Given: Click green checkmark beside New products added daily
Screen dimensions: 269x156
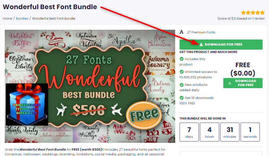Looking at the screenshot, I should click(182, 85).
